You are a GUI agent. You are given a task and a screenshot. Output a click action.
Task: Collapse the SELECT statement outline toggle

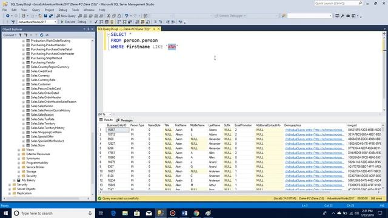tap(109, 35)
